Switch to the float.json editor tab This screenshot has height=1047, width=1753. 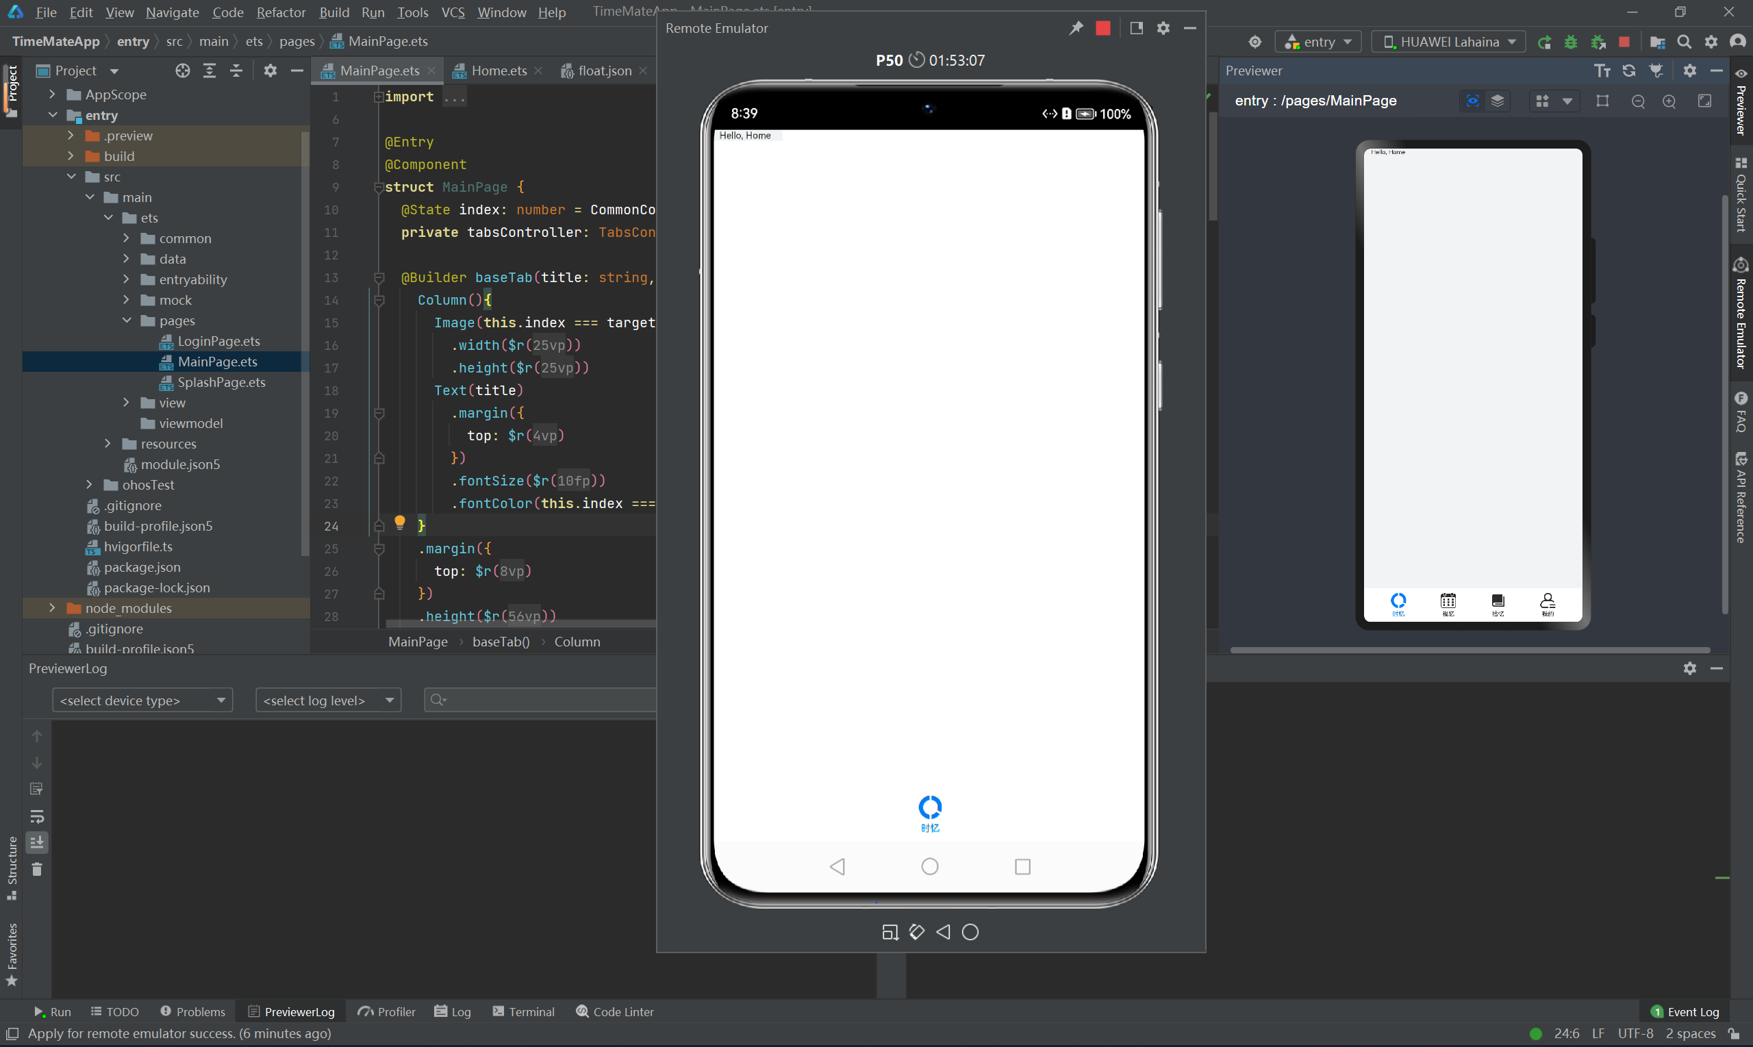click(604, 71)
